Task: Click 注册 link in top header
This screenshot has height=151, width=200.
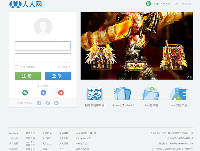Action: tap(176, 4)
